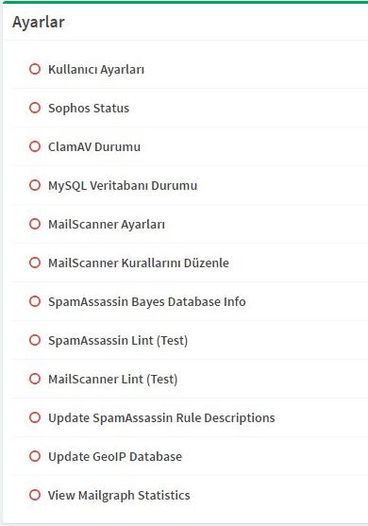Click the circle beside MailScanner Kurallarını Düzenle
Screen dimensions: 368x526
pos(35,263)
